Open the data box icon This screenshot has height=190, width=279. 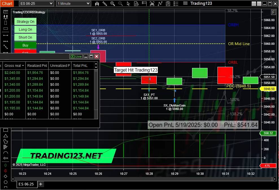[136, 4]
